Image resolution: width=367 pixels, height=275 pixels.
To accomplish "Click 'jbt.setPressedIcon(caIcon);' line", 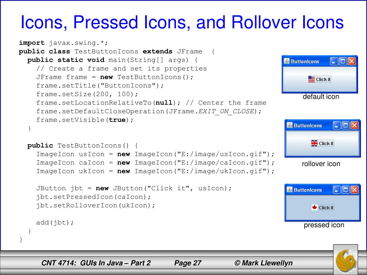I will (94, 197).
